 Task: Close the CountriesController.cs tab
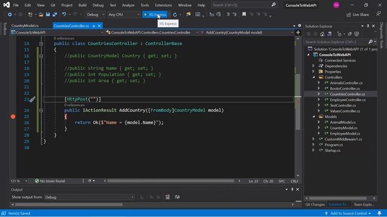[x=99, y=26]
